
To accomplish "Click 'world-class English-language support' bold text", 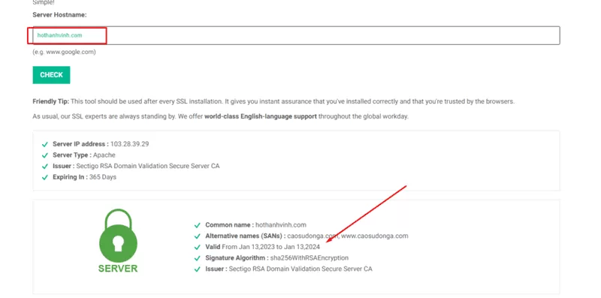I will tap(261, 116).
